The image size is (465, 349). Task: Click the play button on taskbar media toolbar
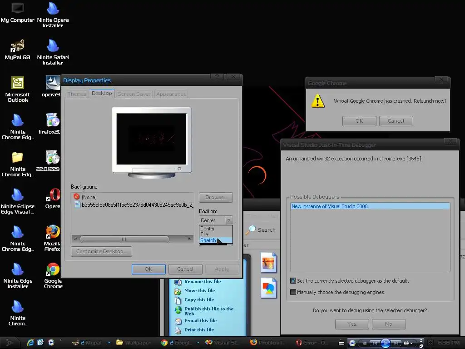click(385, 343)
